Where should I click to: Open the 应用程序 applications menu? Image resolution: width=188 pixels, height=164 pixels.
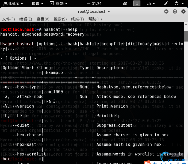(13, 3)
